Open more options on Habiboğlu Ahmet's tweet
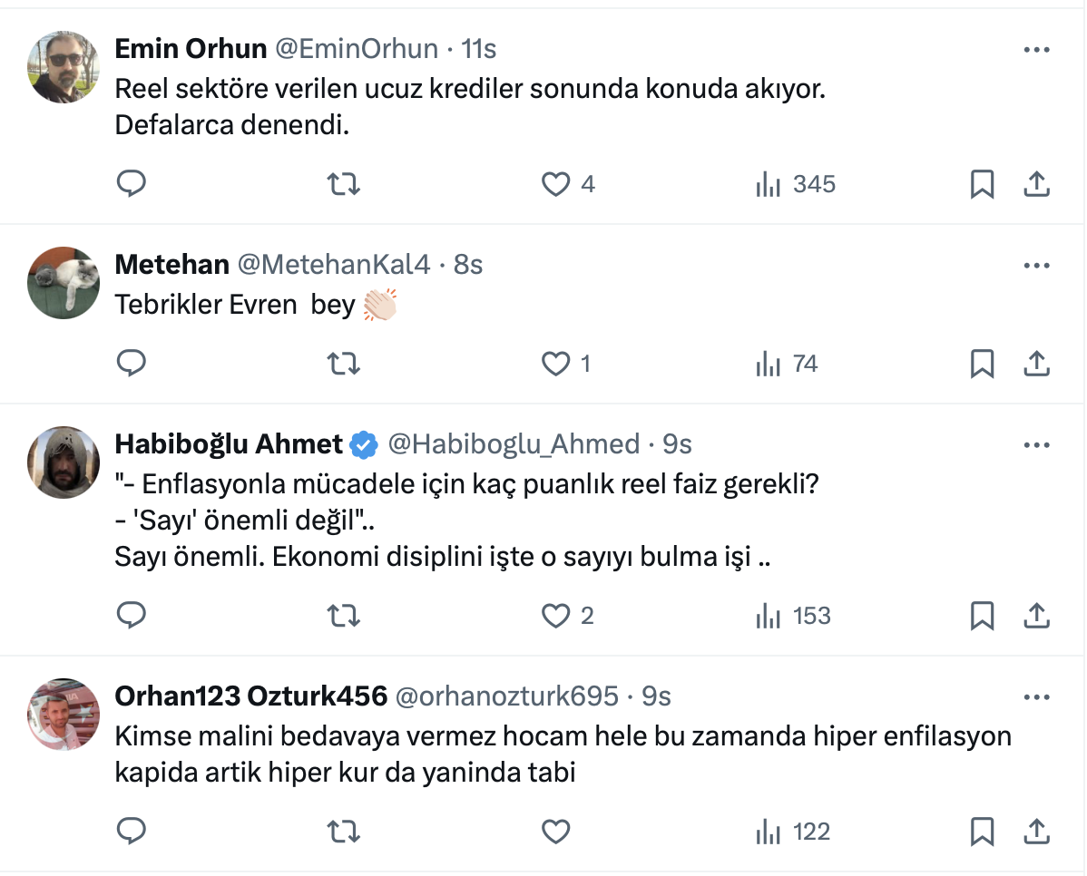Screen dimensions: 1087x876 [1036, 445]
